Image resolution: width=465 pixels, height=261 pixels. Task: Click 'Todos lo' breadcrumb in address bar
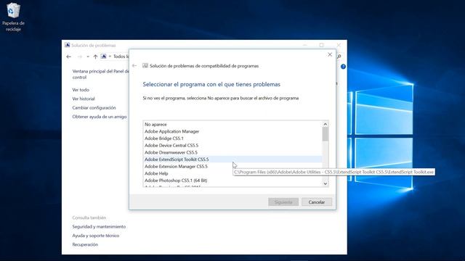coord(121,57)
